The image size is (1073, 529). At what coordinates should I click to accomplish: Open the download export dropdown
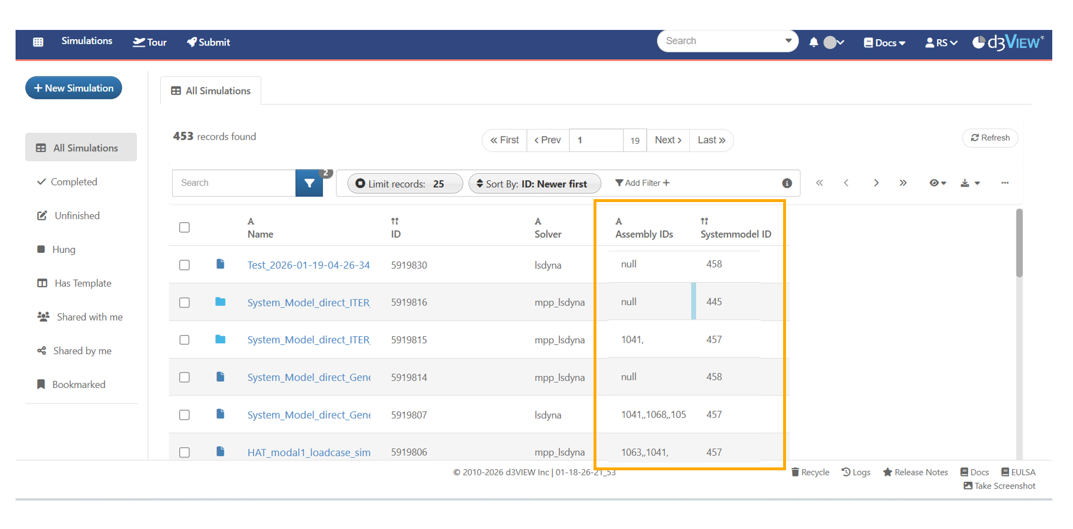[970, 183]
